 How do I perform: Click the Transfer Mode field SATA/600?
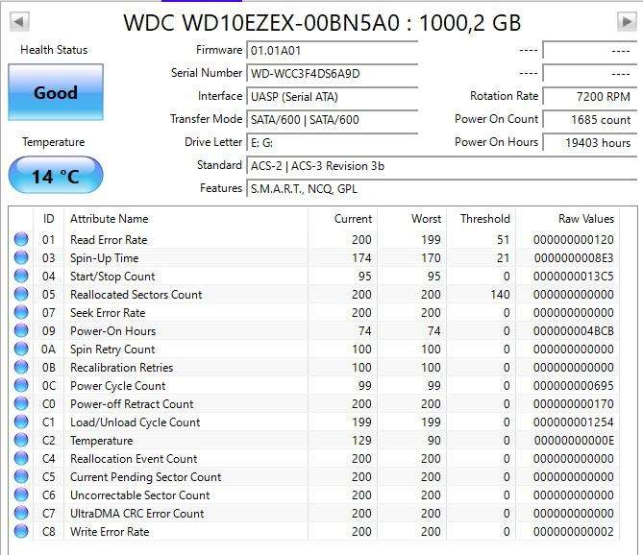click(x=333, y=120)
